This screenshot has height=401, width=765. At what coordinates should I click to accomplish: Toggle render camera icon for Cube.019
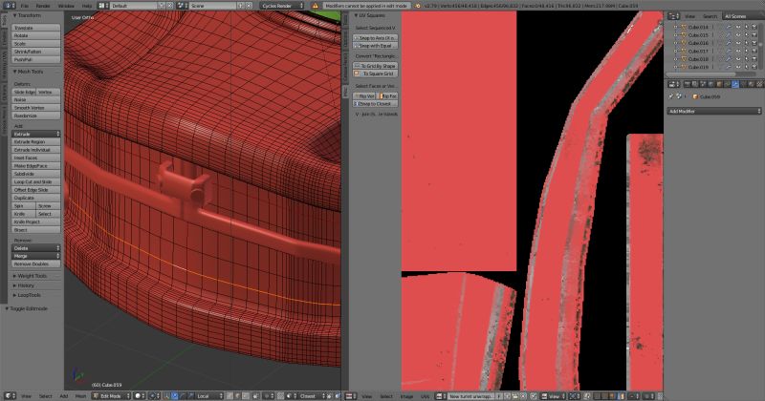[754, 67]
